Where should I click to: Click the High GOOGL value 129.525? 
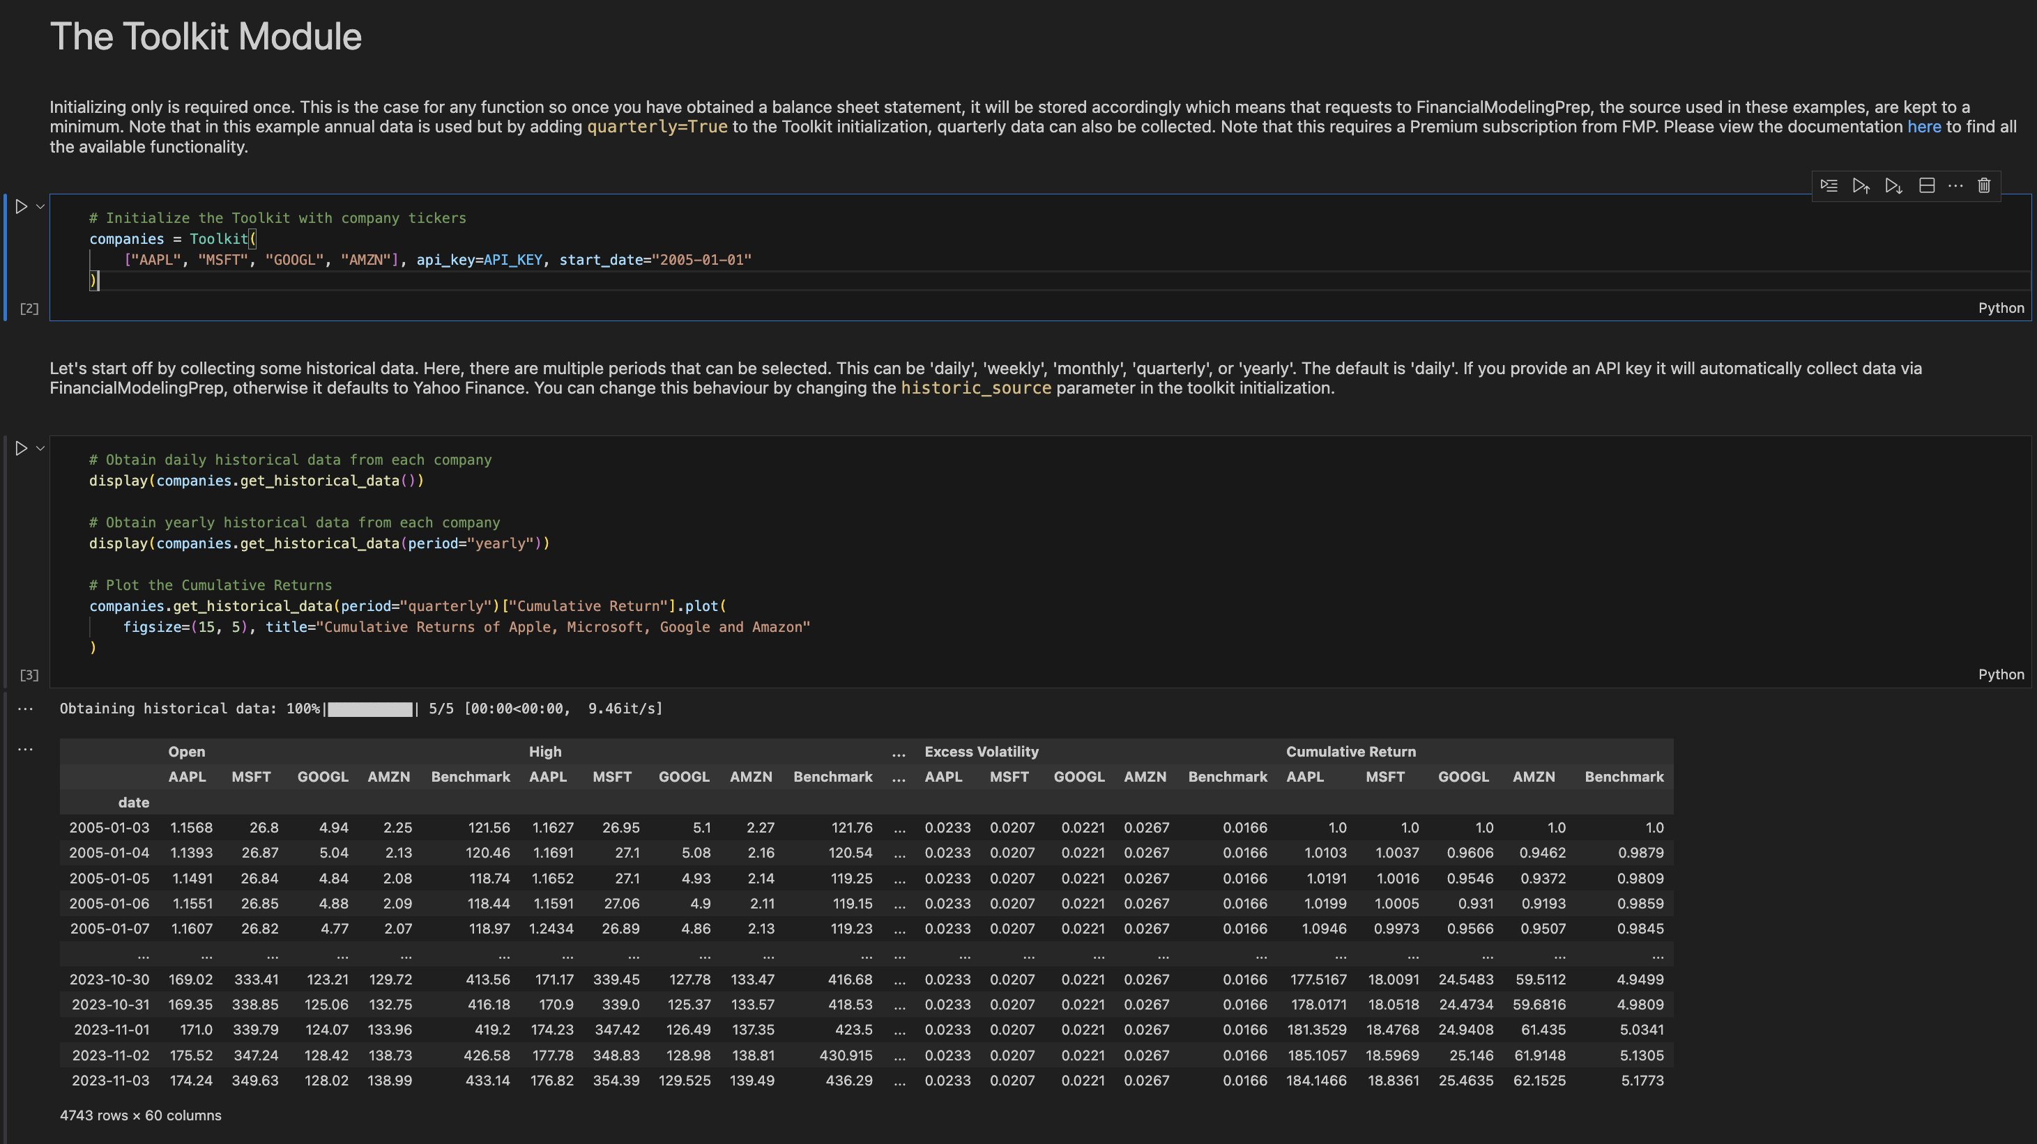coord(685,1080)
